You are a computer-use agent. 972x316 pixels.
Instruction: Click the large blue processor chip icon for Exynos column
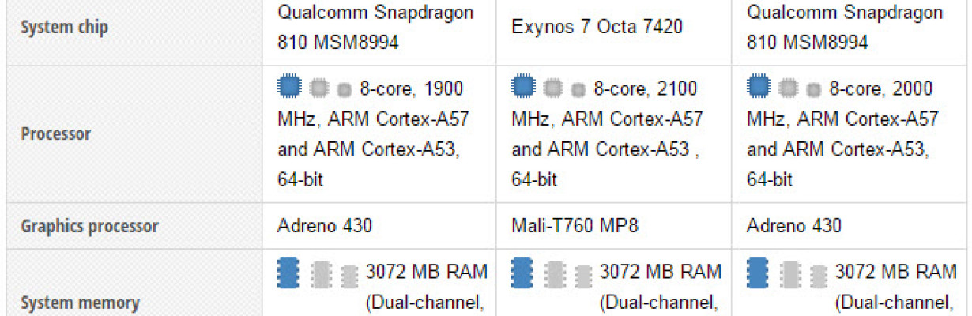point(523,85)
